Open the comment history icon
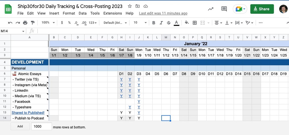Image resolution: width=289 pixels, height=135 pixels. coord(224,9)
